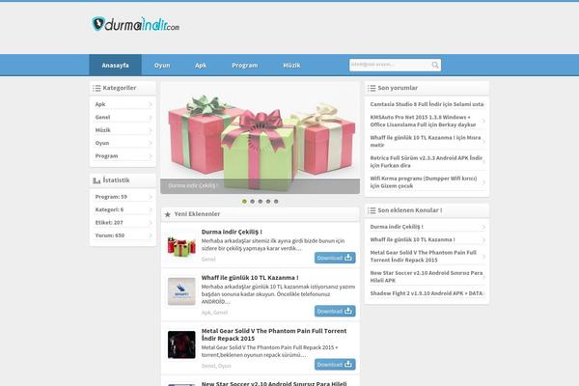Open the Çekiliş post gift thumbnail
Image resolution: width=579 pixels, height=386 pixels.
click(x=181, y=246)
